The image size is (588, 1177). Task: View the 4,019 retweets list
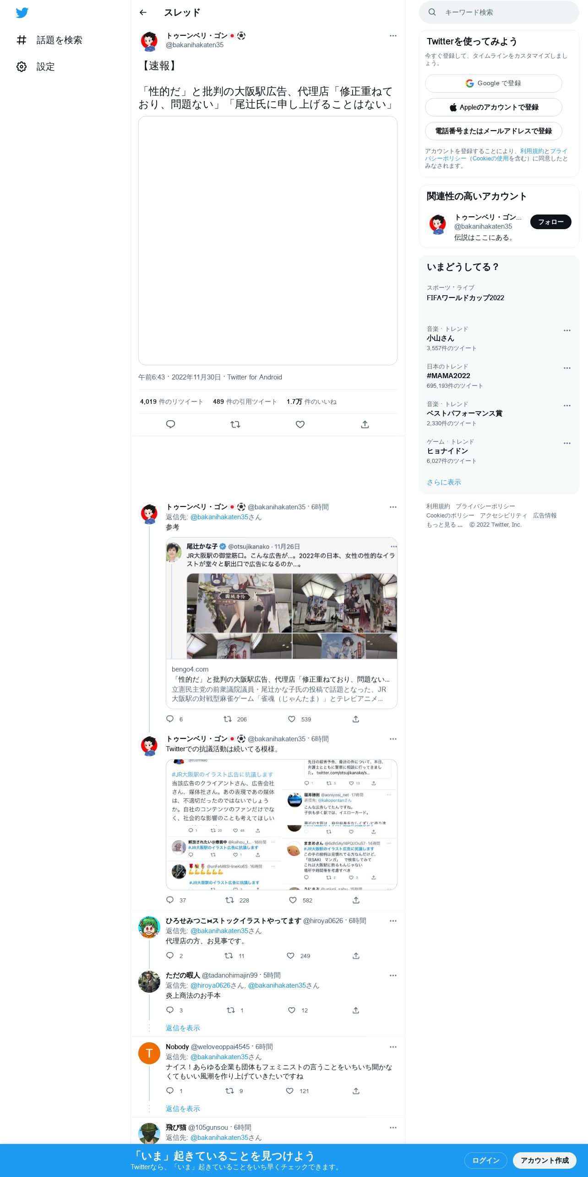point(171,401)
